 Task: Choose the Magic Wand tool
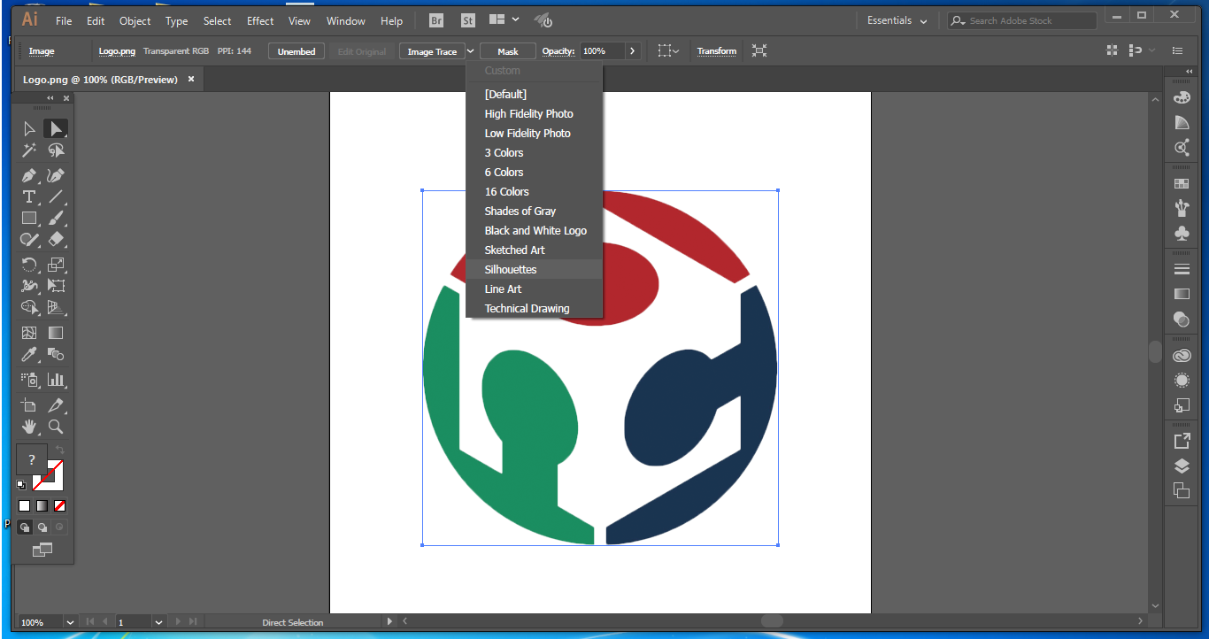tap(29, 150)
